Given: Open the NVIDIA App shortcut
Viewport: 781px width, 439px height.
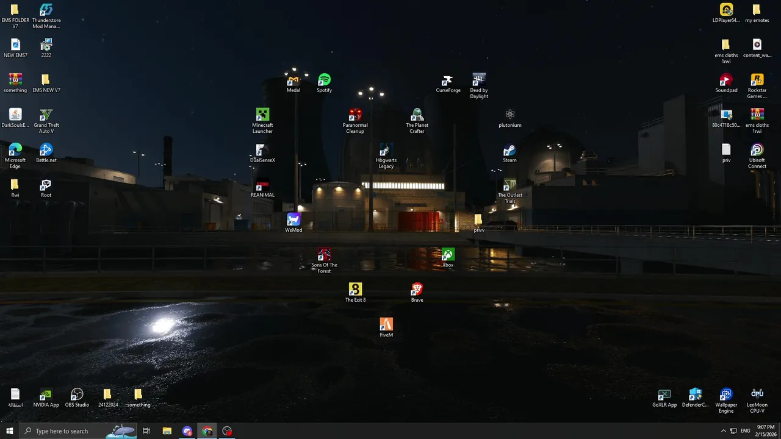Looking at the screenshot, I should pyautogui.click(x=46, y=398).
